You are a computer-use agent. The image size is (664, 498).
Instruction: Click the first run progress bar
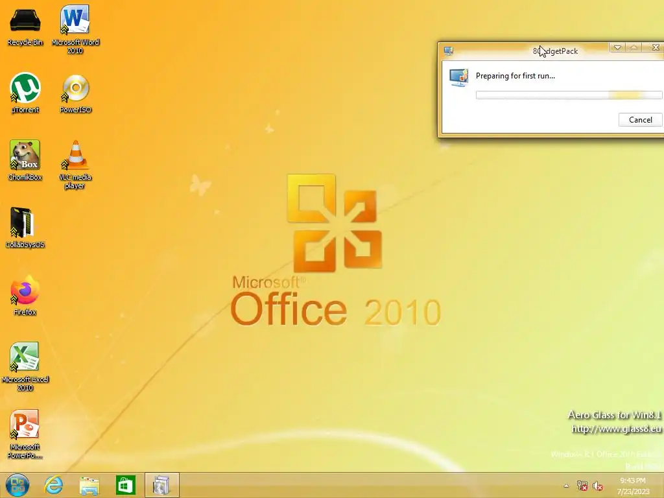[x=569, y=95]
